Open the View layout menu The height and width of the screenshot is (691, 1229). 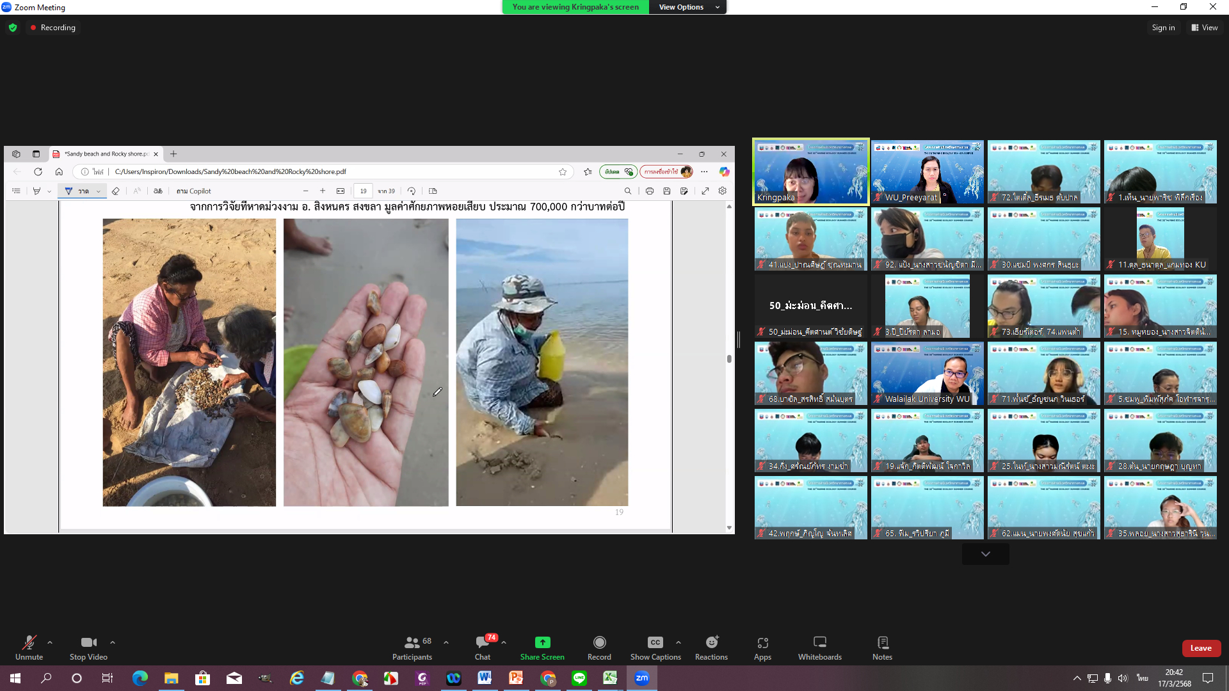(1204, 28)
